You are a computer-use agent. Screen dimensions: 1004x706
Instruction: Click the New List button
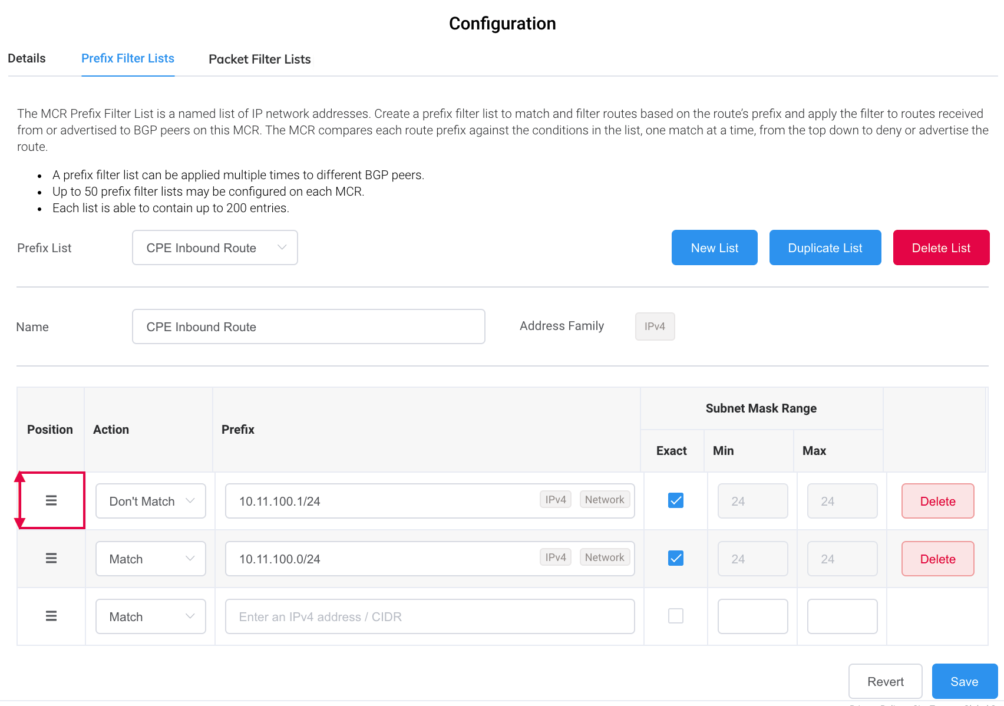(714, 248)
